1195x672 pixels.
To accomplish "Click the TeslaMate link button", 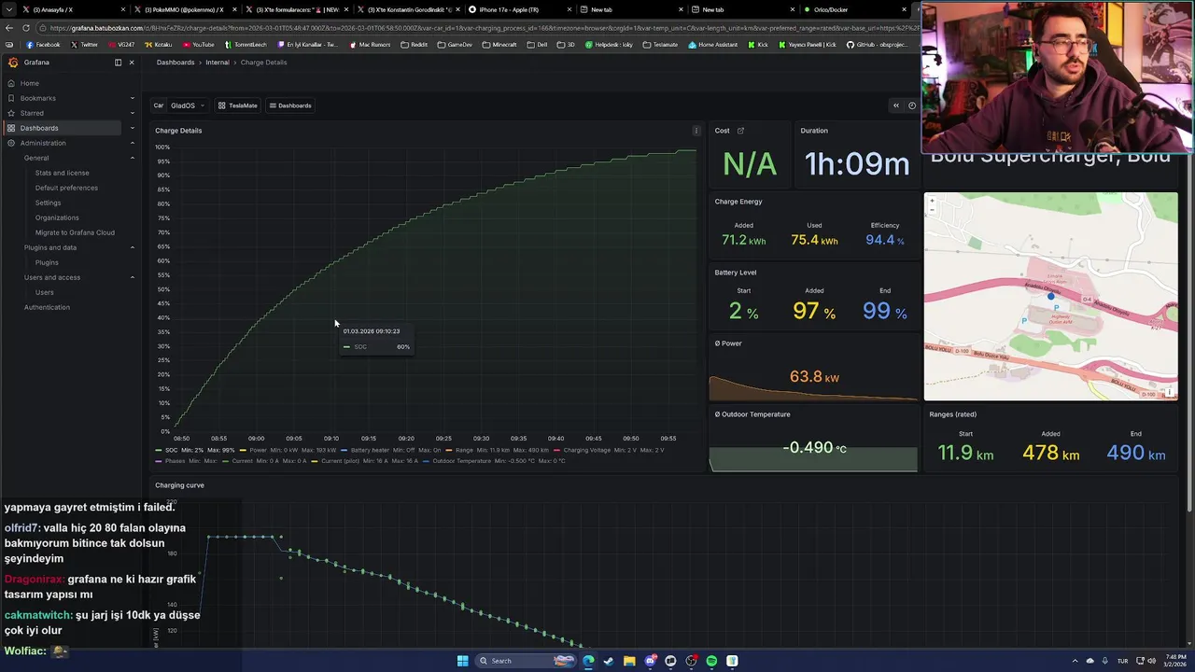I will point(237,105).
